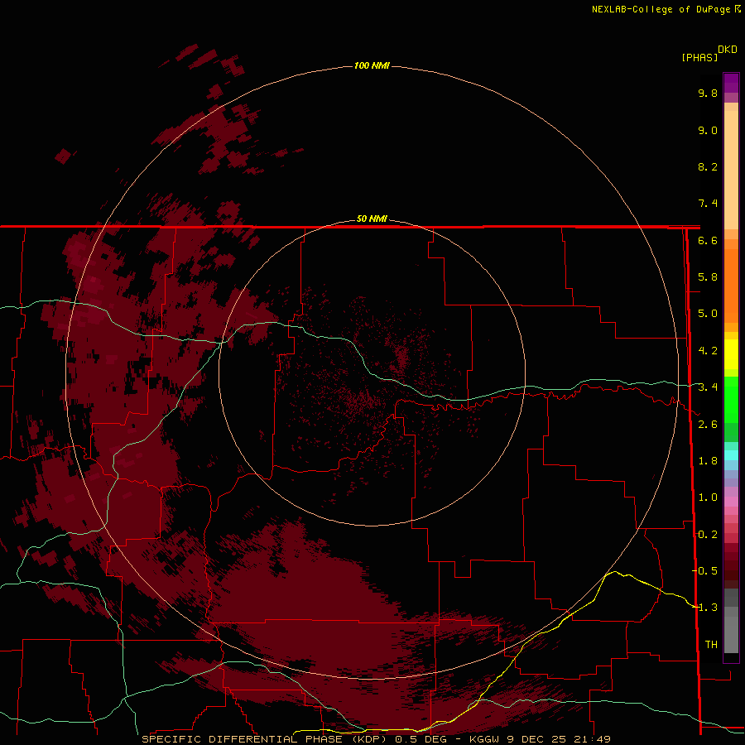Pick the cyan band of the color bar
The width and height of the screenshot is (745, 745).
click(x=731, y=455)
